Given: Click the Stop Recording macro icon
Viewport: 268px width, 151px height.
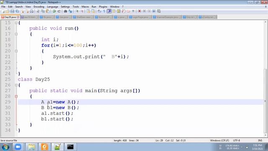Looking at the screenshot, I should [x=144, y=11].
